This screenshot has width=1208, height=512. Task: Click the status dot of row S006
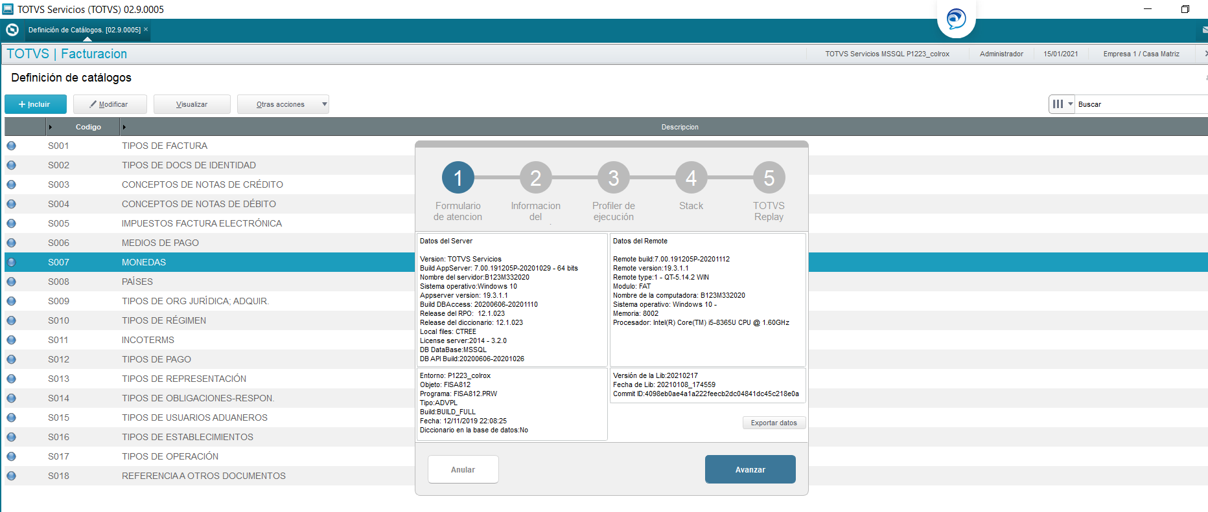(12, 243)
